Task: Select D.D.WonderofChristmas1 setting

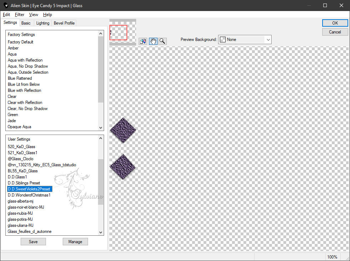Action: click(29, 195)
